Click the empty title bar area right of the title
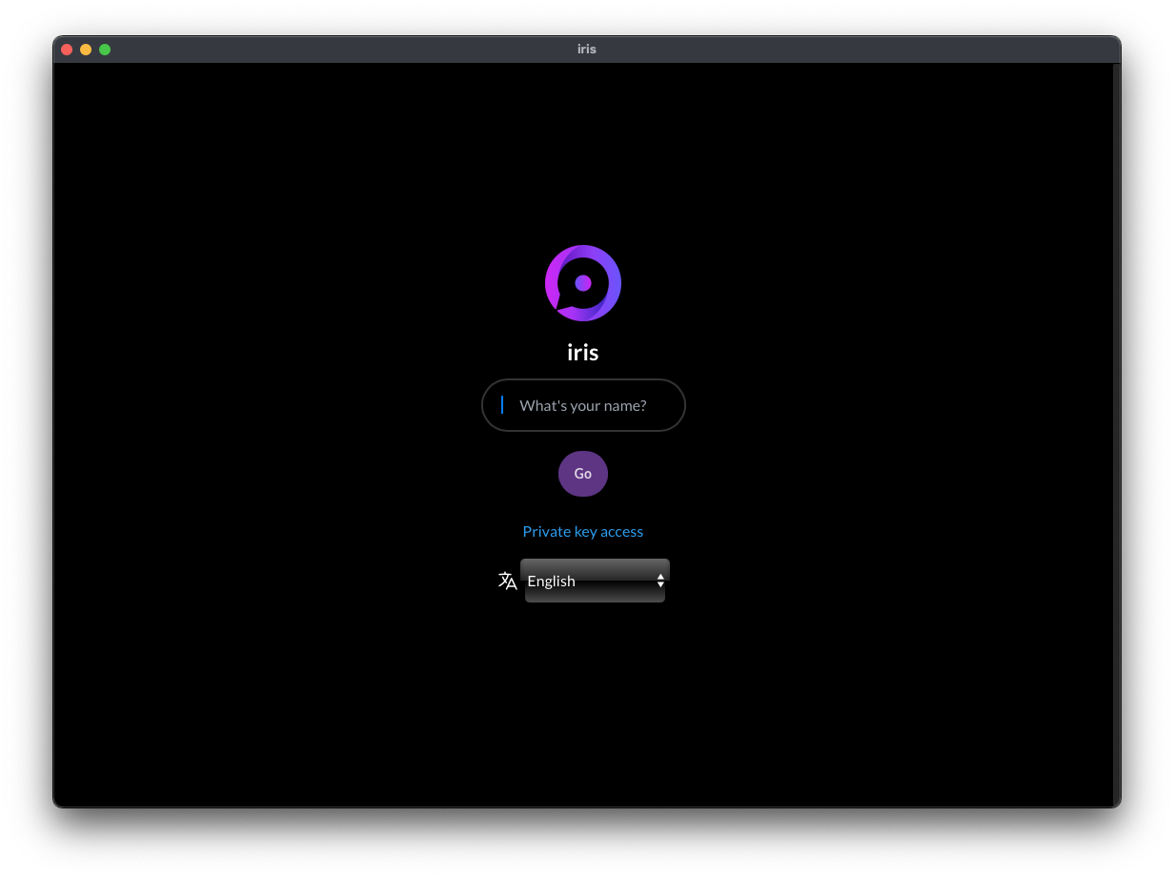Image resolution: width=1174 pixels, height=878 pixels. point(858,50)
